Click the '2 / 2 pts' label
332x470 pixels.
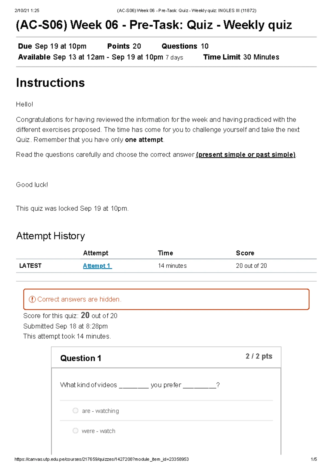click(x=259, y=356)
